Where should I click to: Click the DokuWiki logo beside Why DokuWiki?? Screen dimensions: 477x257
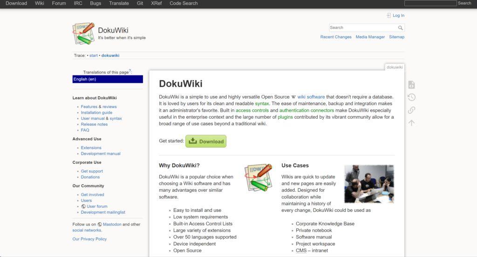tap(258, 178)
